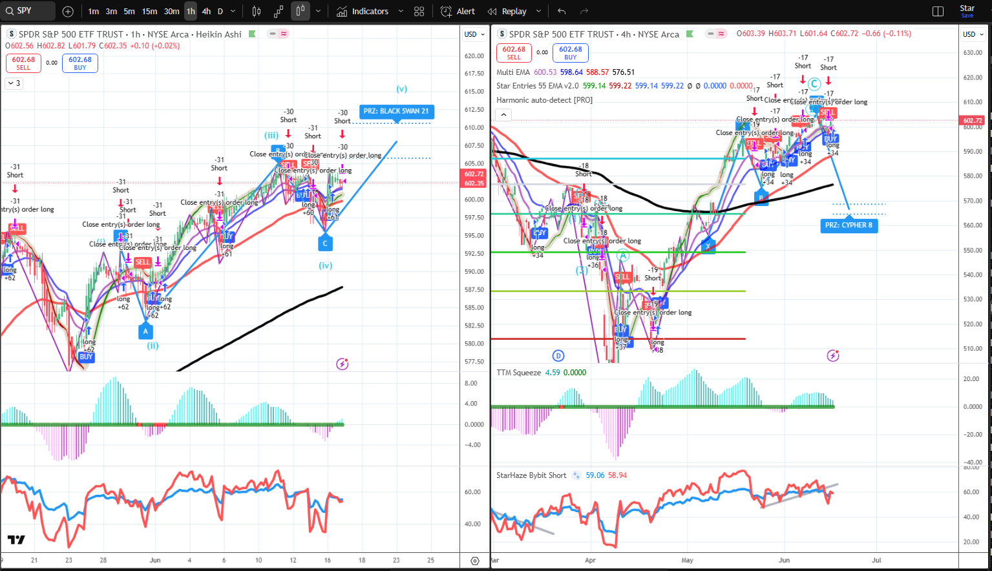Select the Star Entries 55 EMA v2.0 label
Image resolution: width=992 pixels, height=571 pixels.
538,86
